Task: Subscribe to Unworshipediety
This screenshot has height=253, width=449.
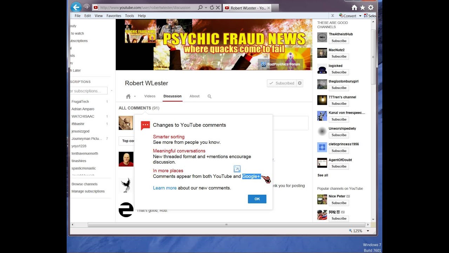Action: [x=339, y=135]
